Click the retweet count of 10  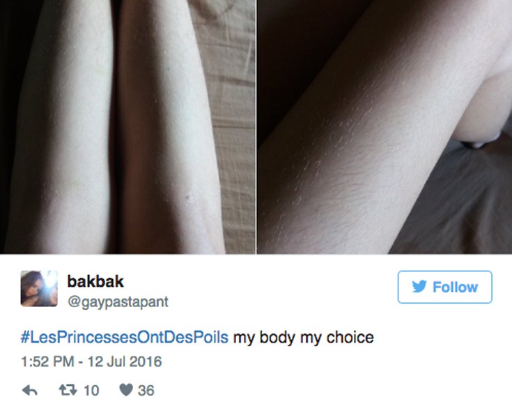pyautogui.click(x=91, y=390)
